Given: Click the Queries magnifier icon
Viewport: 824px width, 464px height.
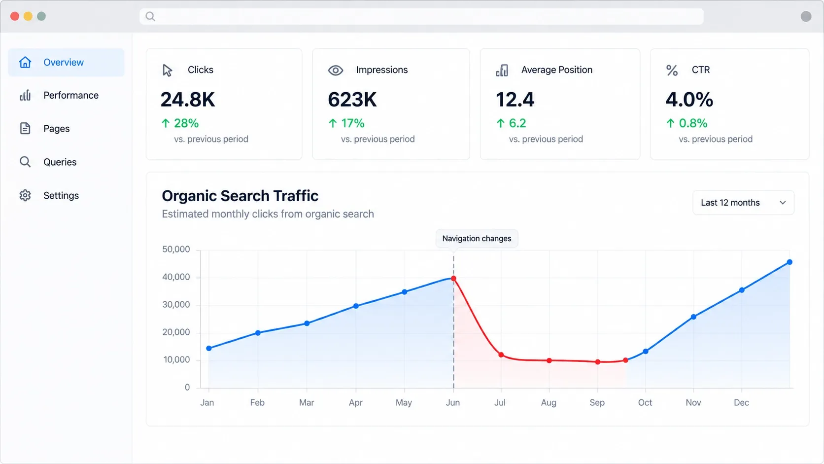Looking at the screenshot, I should (x=25, y=162).
